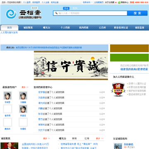Expand the 选择去向 dropdown
149x149 pixels.
pyautogui.click(x=87, y=2)
